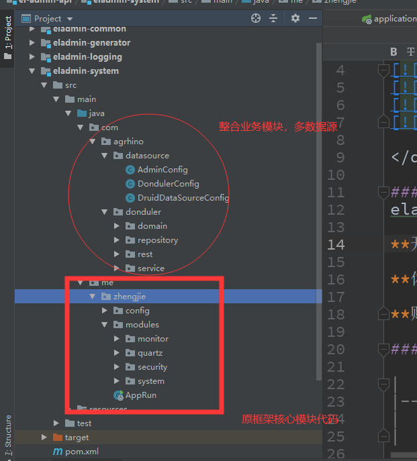Collapse the src folder
The height and width of the screenshot is (461, 417).
[44, 85]
